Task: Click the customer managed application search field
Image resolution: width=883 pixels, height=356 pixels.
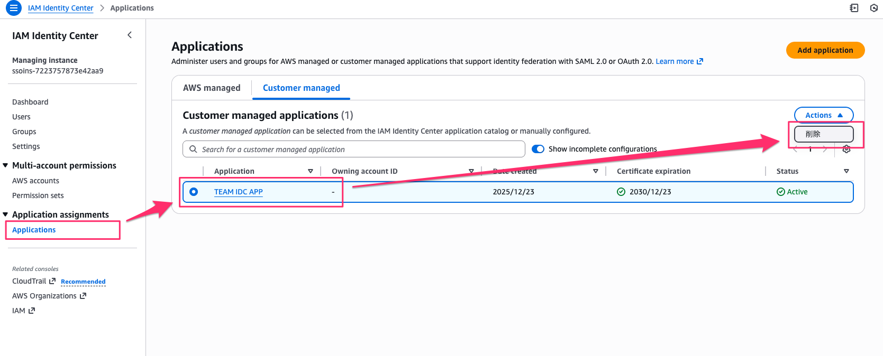Action: (353, 149)
